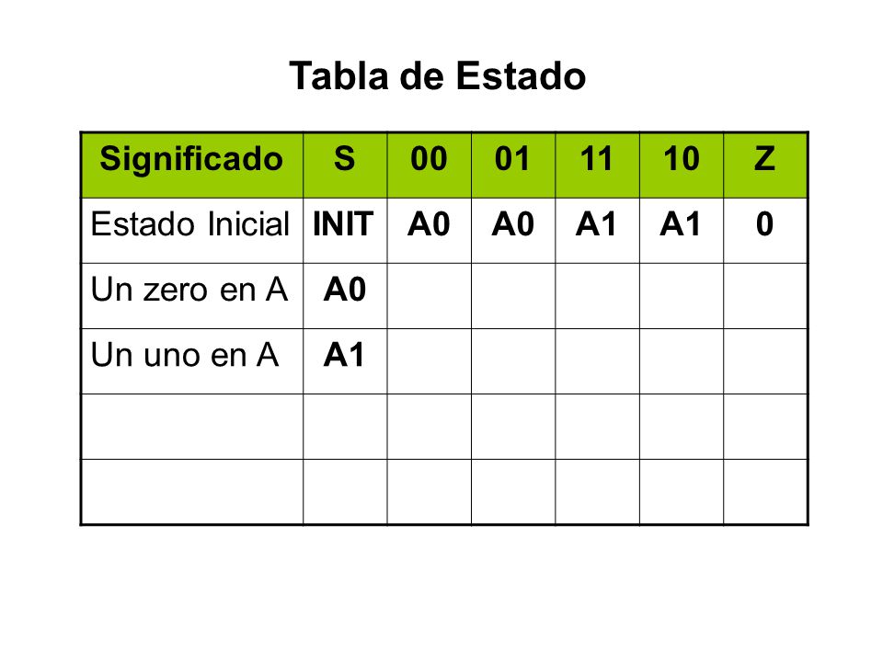883x662 pixels.
Task: Select the 11 column header
Action: pyautogui.click(x=597, y=165)
